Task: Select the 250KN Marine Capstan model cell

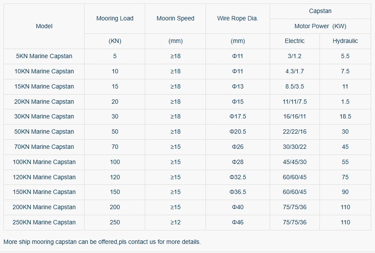Action: pyautogui.click(x=44, y=222)
